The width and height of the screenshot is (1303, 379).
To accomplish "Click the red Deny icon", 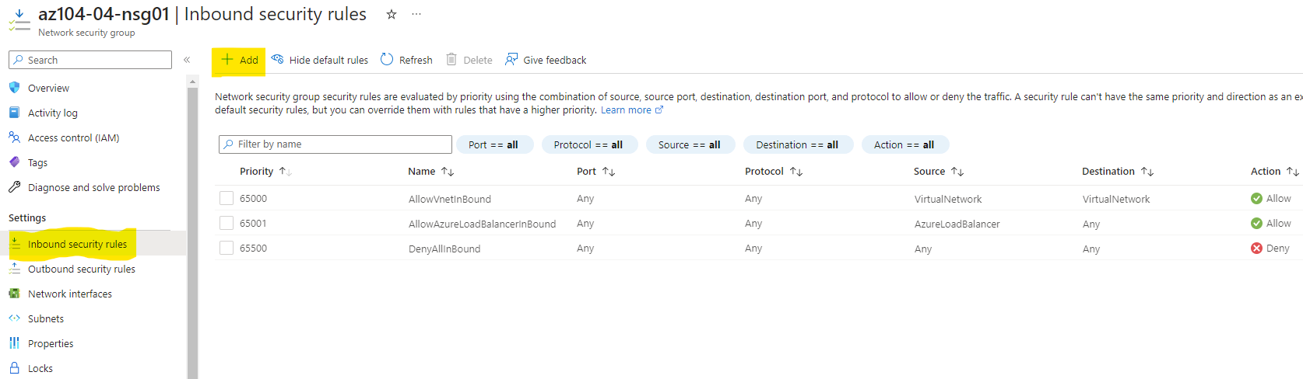I will (1256, 249).
